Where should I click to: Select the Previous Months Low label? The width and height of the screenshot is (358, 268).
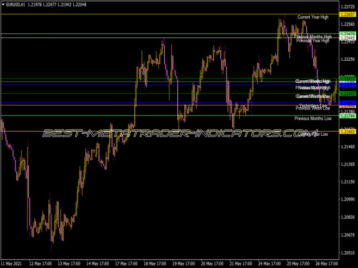[x=313, y=119]
